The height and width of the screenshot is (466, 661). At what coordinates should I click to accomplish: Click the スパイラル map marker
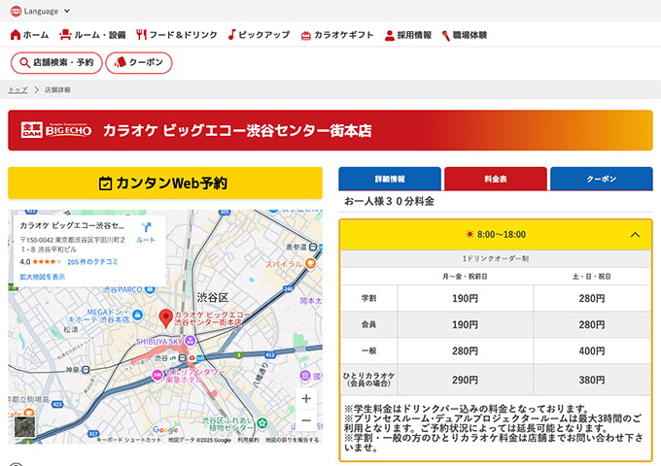tap(311, 263)
